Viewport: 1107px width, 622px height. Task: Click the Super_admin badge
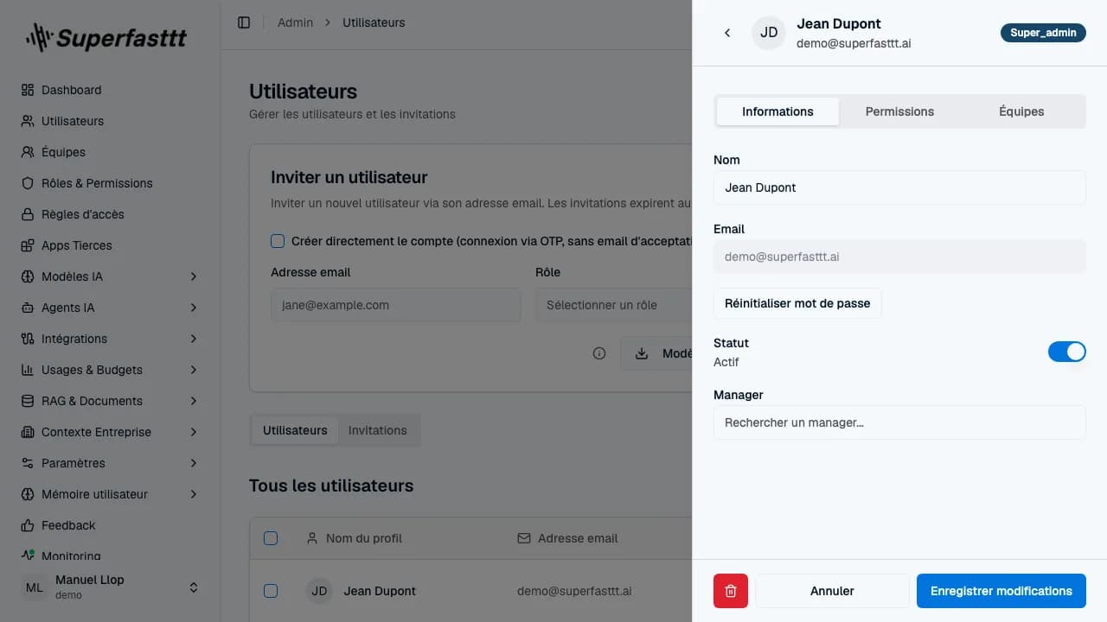point(1043,33)
